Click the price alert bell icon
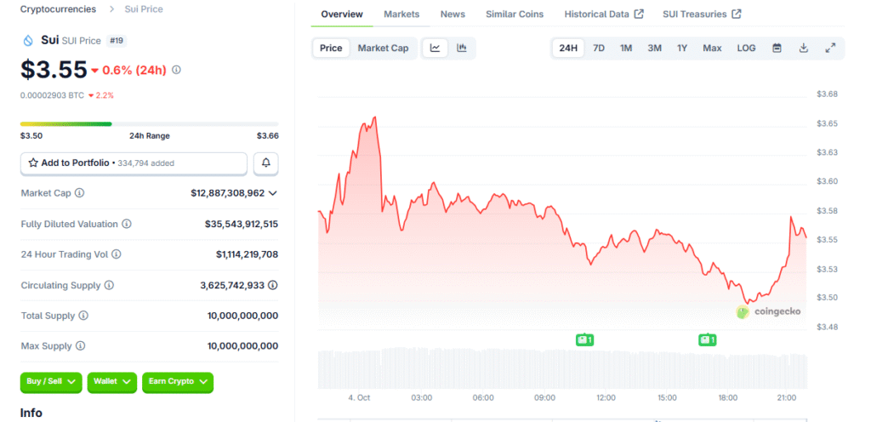Screen dimensions: 871x422 pyautogui.click(x=265, y=163)
